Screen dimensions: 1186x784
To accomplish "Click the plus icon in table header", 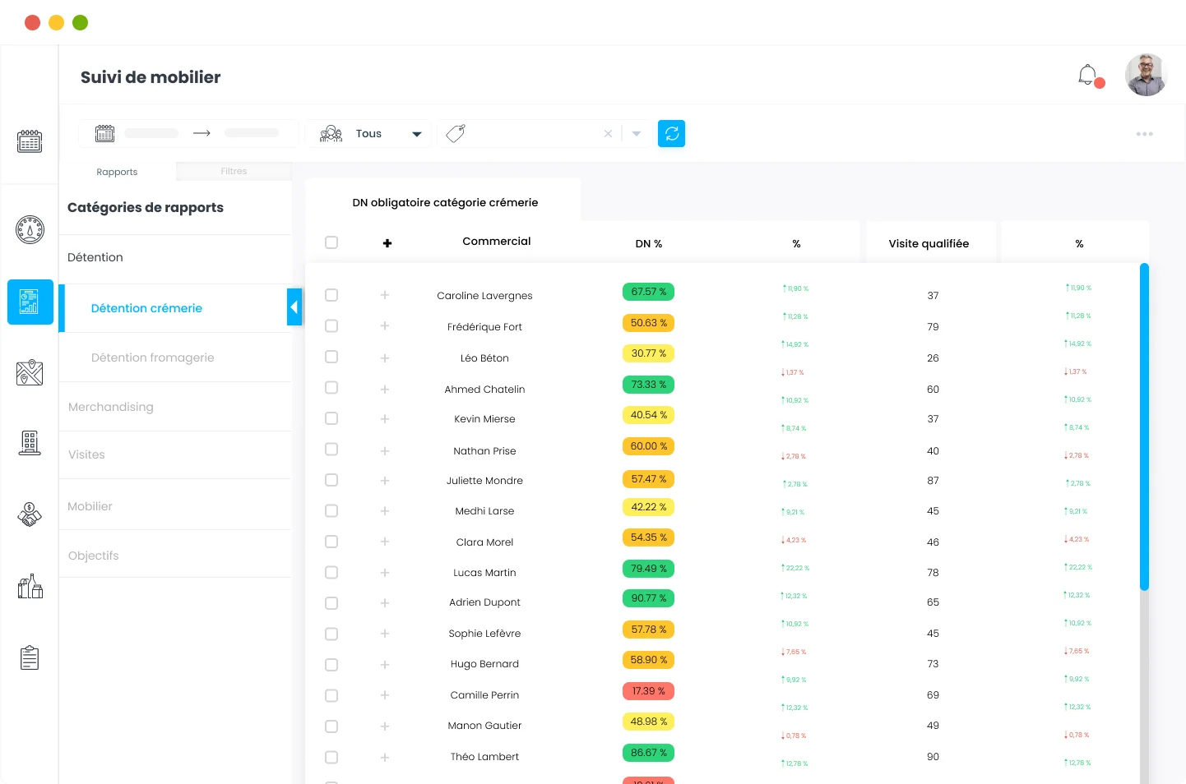I will click(x=387, y=243).
